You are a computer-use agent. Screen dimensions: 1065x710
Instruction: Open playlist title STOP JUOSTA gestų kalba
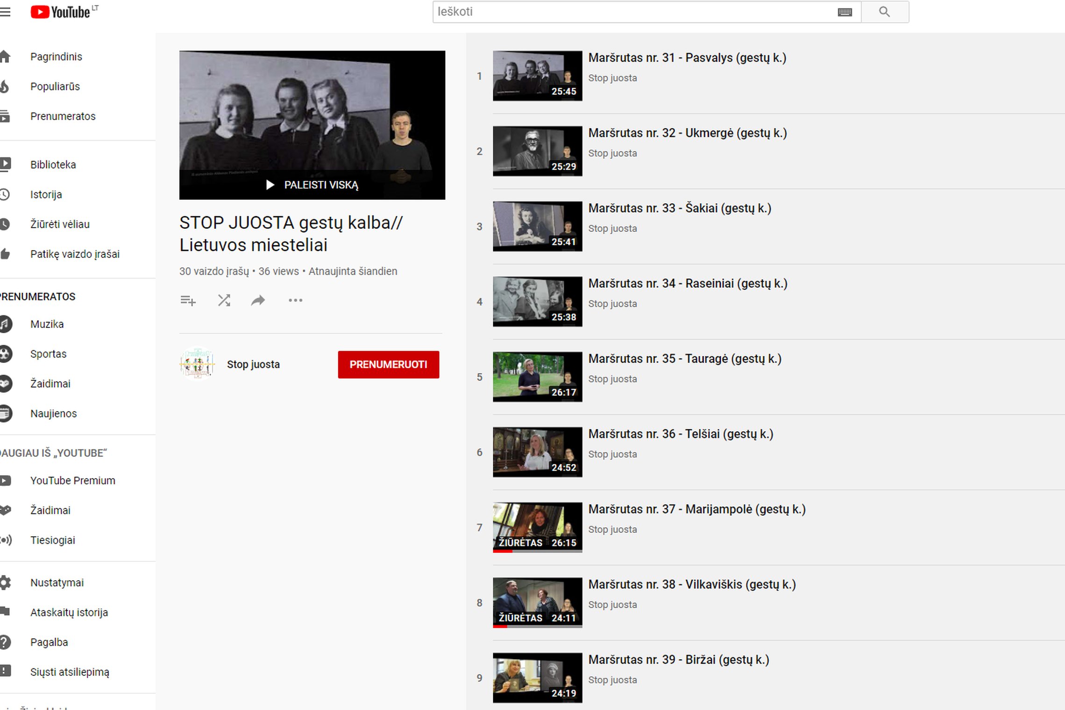tap(291, 234)
